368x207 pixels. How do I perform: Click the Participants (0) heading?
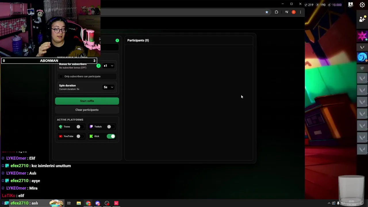(138, 40)
